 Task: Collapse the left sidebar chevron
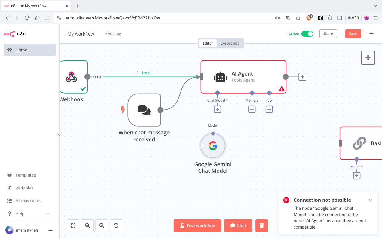[x=59, y=135]
